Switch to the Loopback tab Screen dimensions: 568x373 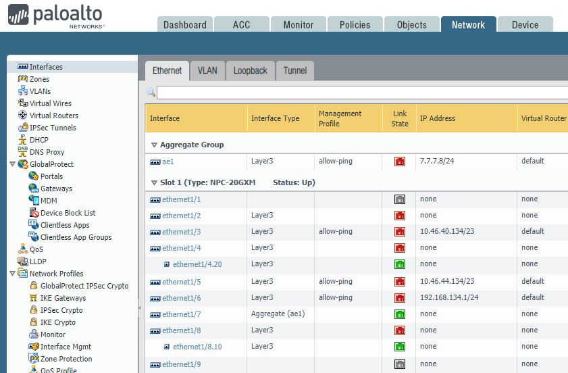click(250, 70)
